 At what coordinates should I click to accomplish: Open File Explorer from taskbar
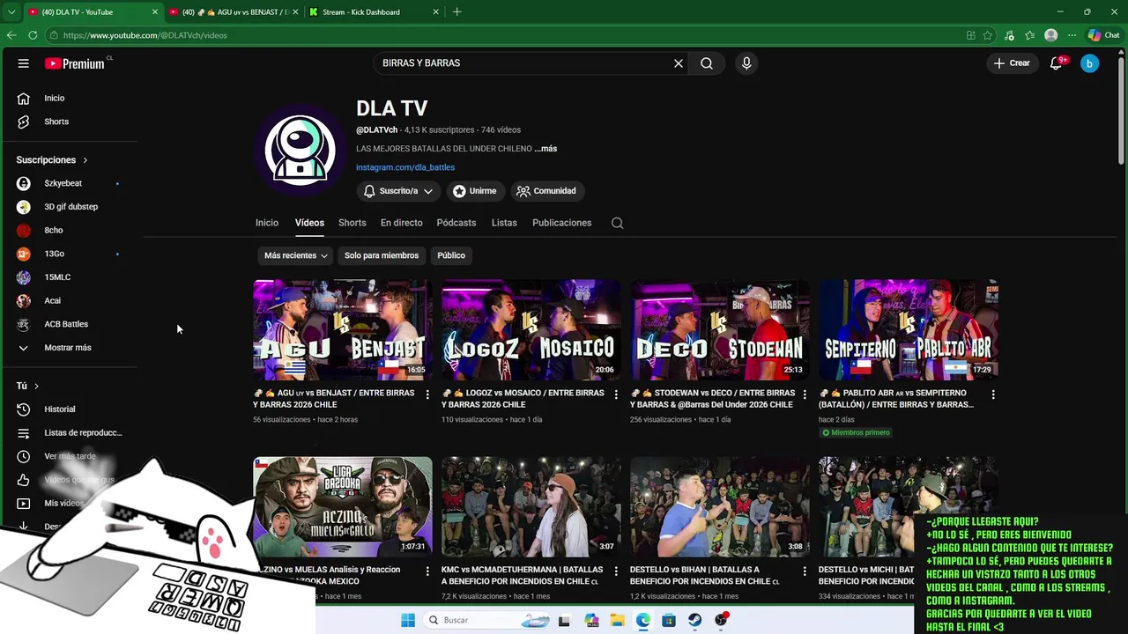click(618, 620)
